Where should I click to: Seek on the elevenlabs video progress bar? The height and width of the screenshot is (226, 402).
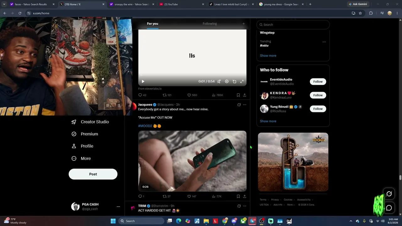point(192,75)
